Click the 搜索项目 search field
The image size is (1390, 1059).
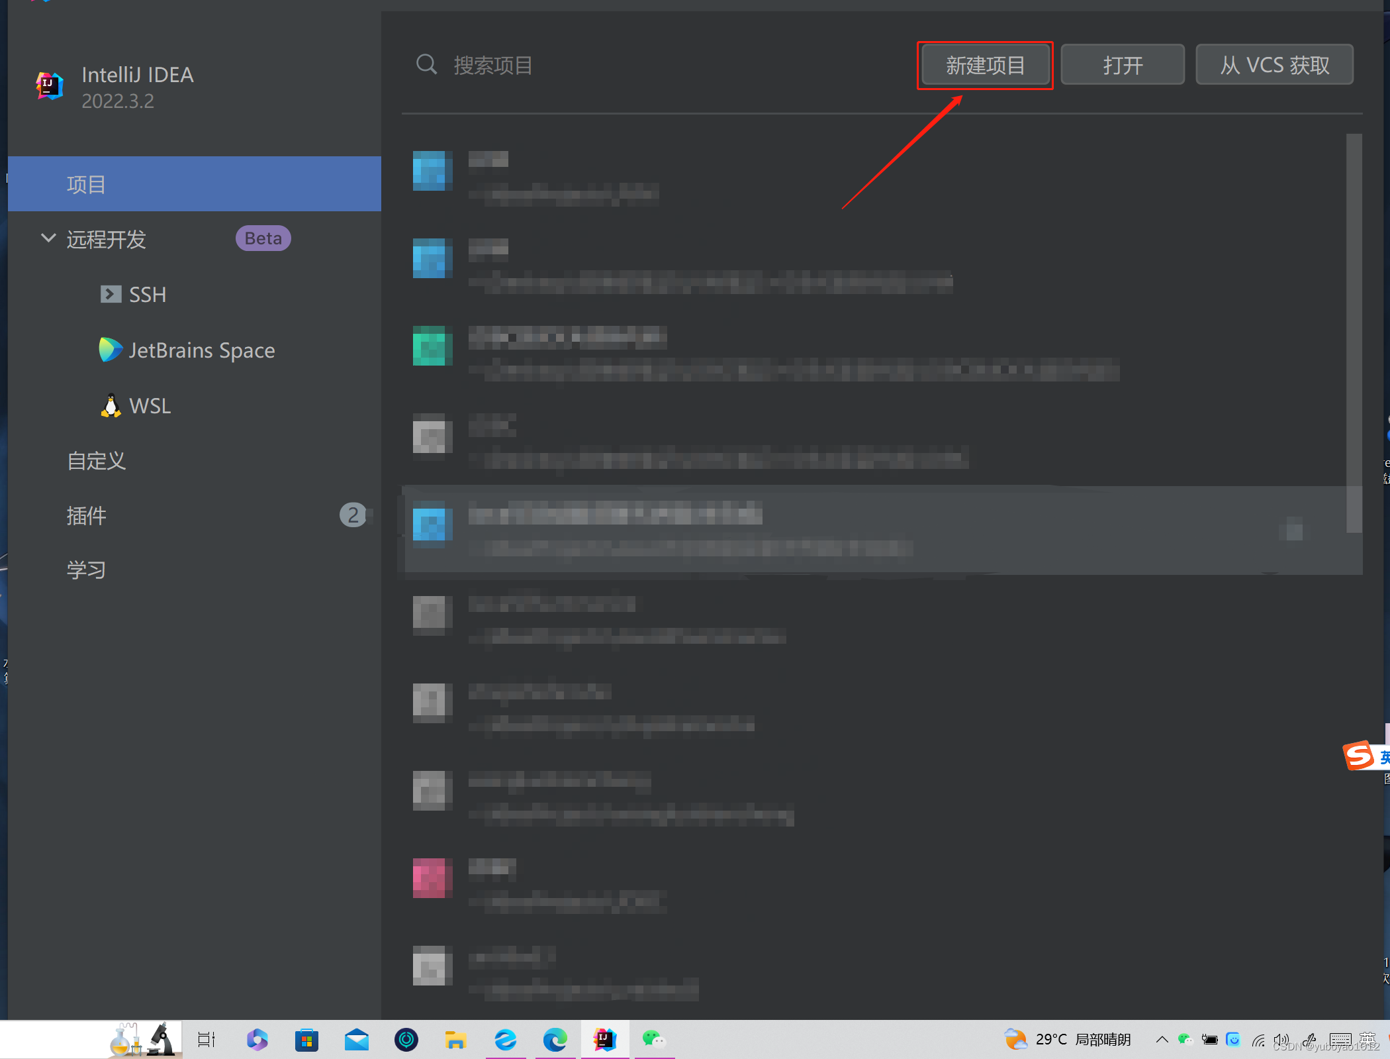tap(596, 65)
